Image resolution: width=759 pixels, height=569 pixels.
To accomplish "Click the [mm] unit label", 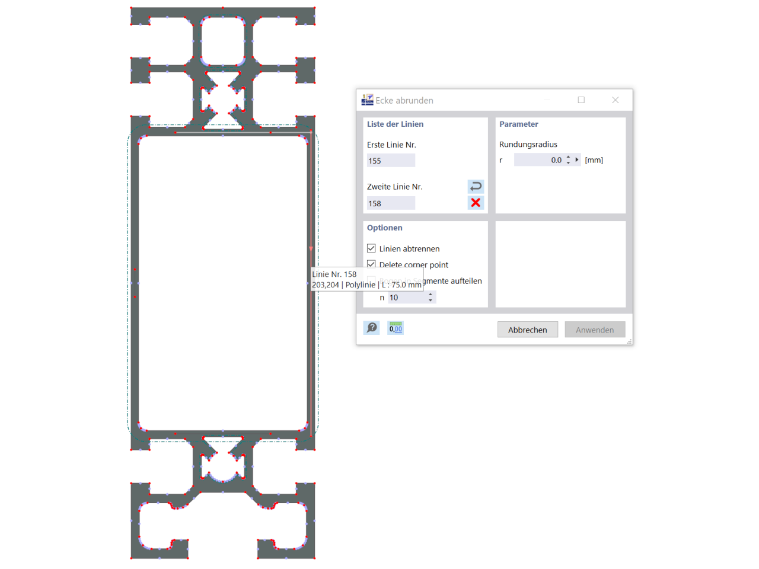I will tap(594, 160).
